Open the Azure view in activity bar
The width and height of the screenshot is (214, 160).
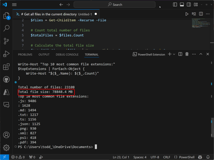point(6,92)
